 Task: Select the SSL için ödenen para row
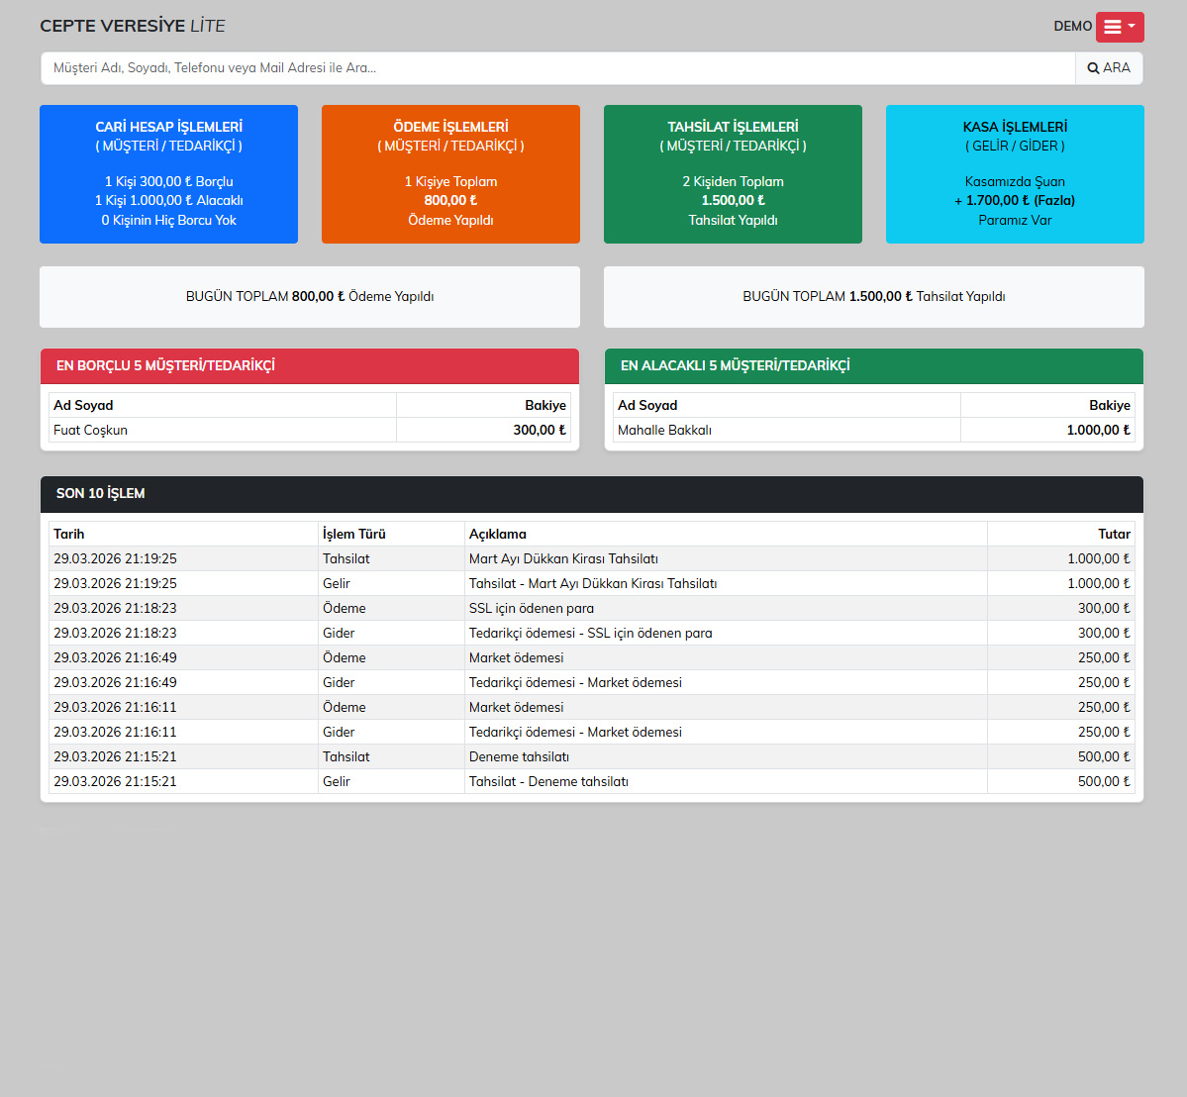tap(532, 608)
